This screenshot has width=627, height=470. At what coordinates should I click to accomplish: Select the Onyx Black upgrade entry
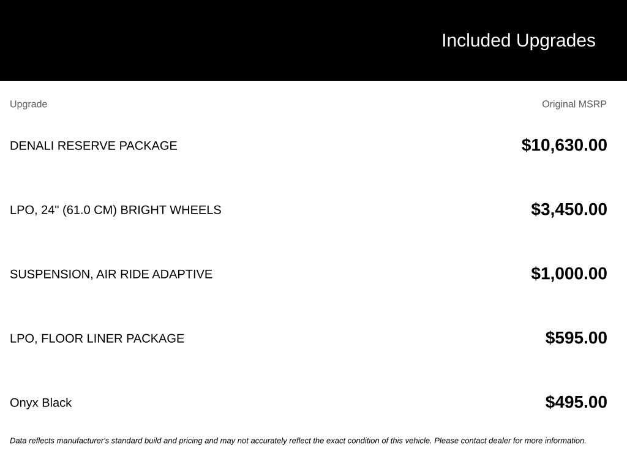coord(41,403)
